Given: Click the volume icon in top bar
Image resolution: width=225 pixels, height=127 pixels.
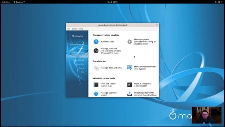Looking at the screenshot, I should pos(216,2).
